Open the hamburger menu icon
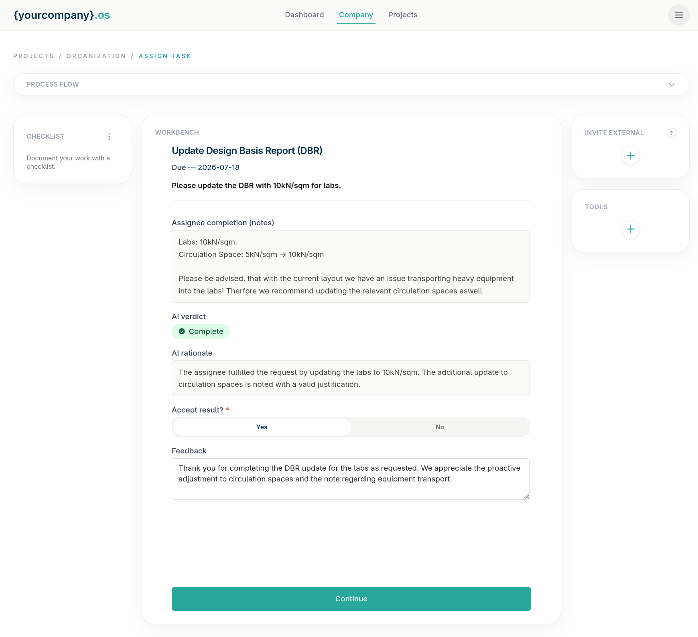Image resolution: width=698 pixels, height=637 pixels. point(678,15)
